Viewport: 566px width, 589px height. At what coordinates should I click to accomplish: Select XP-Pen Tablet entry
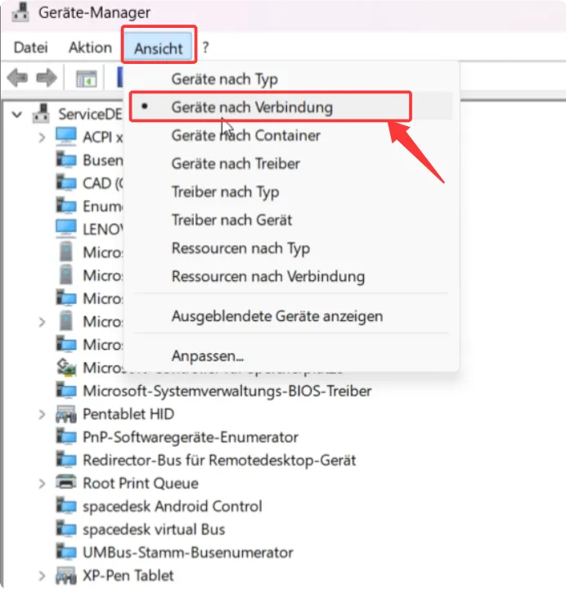click(128, 575)
